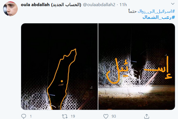Click the retweet count 19

click(73, 116)
